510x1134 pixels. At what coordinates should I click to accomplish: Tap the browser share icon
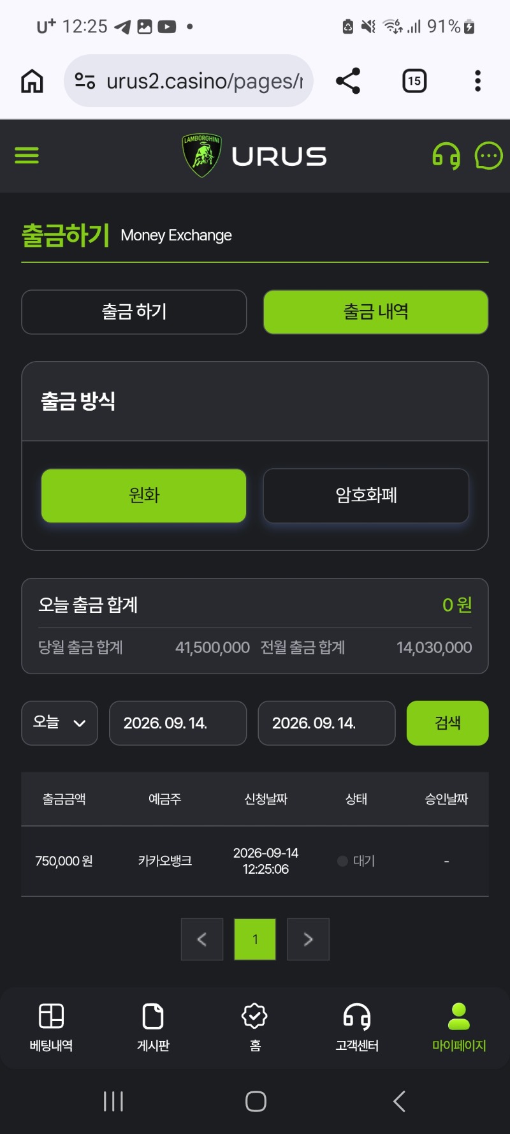[x=348, y=81]
